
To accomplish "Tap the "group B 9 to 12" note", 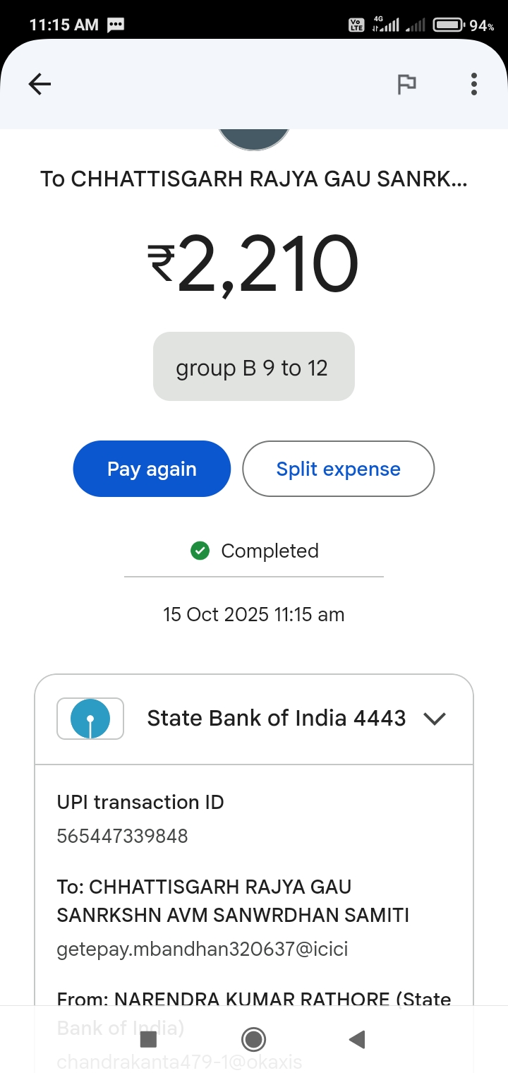I will (253, 367).
